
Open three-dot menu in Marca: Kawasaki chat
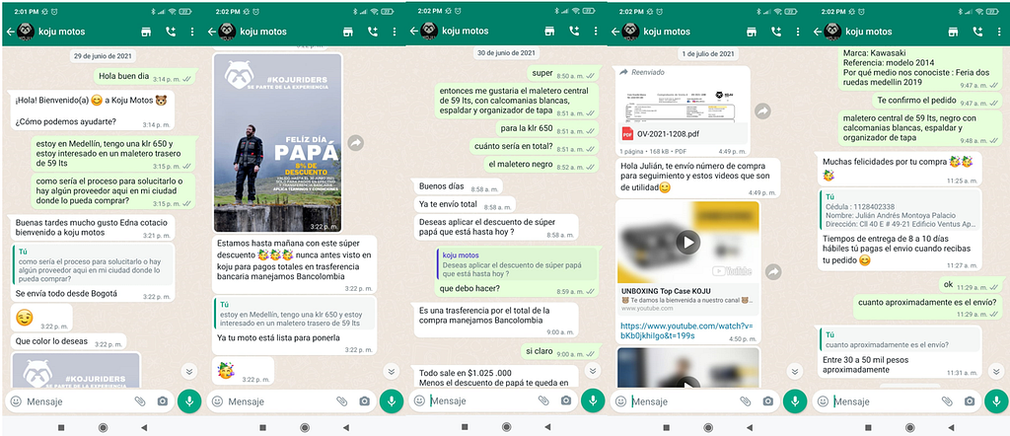999,32
